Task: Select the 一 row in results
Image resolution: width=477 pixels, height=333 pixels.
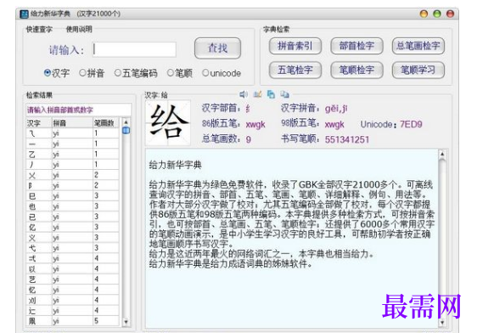Action: click(x=72, y=144)
